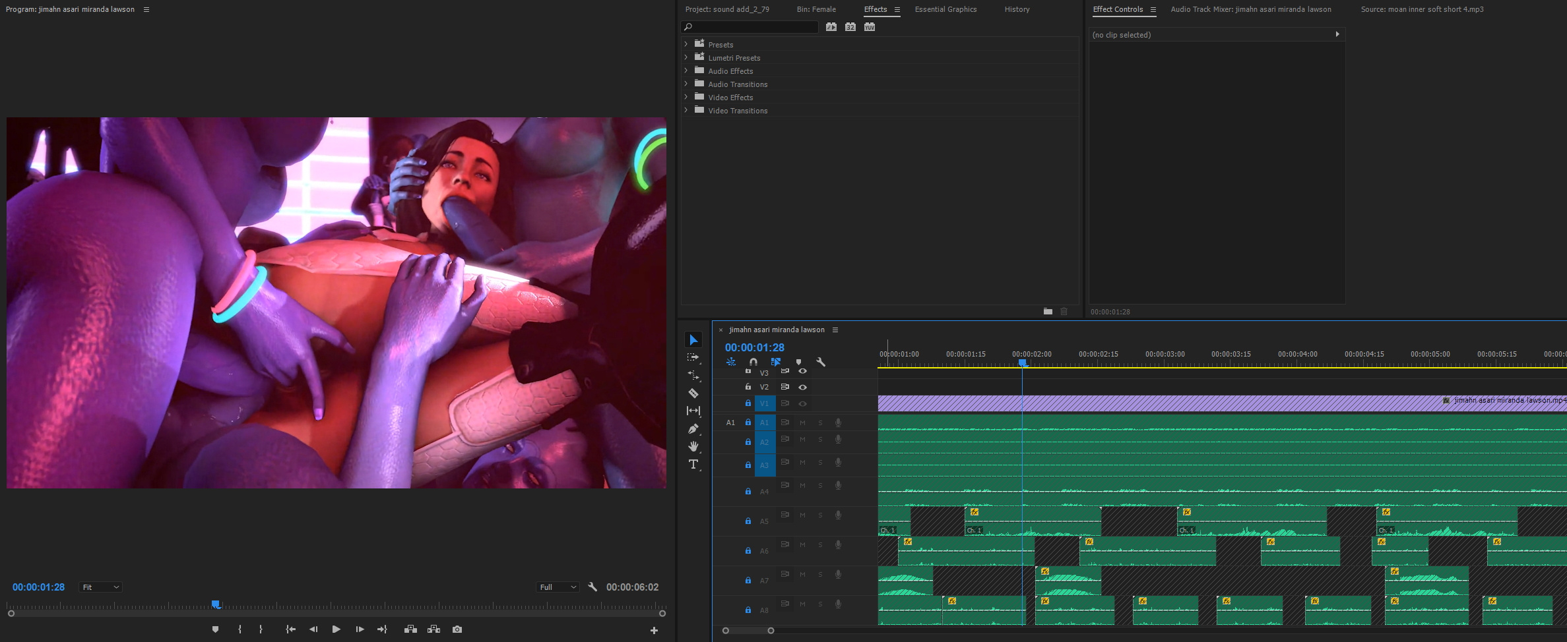Expand the Video Transitions folder
This screenshot has width=1567, height=642.
click(x=686, y=110)
